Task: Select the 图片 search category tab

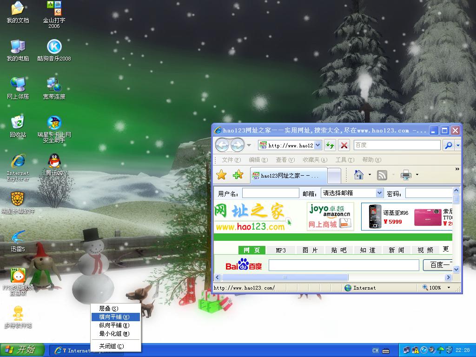Action: 310,250
